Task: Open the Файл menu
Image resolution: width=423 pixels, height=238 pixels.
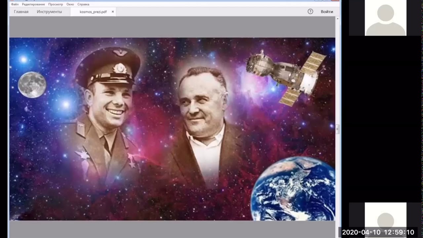Action: pyautogui.click(x=15, y=4)
